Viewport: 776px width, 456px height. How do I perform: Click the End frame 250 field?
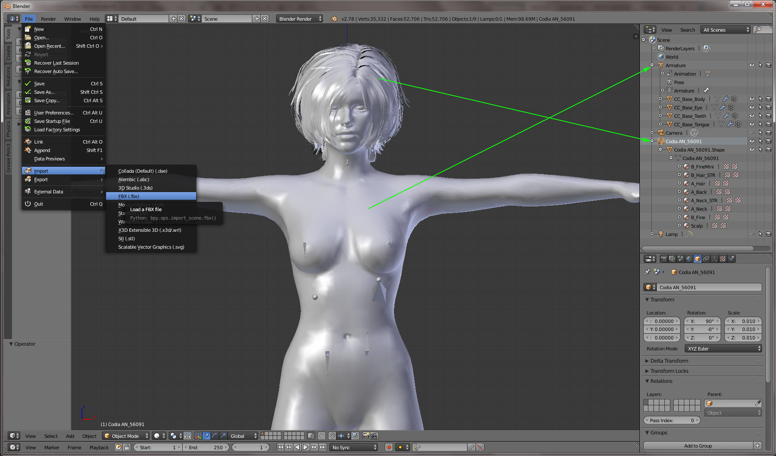click(206, 447)
